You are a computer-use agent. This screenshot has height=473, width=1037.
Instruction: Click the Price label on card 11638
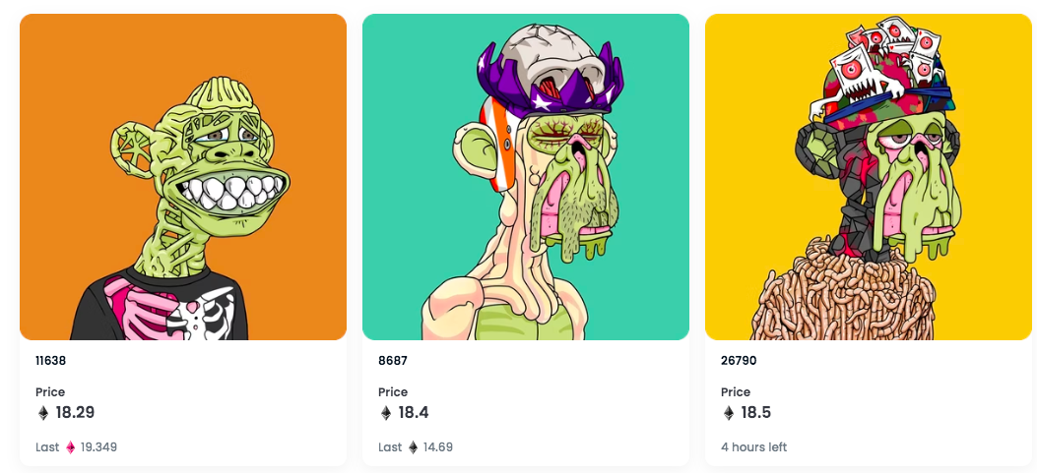pyautogui.click(x=50, y=391)
